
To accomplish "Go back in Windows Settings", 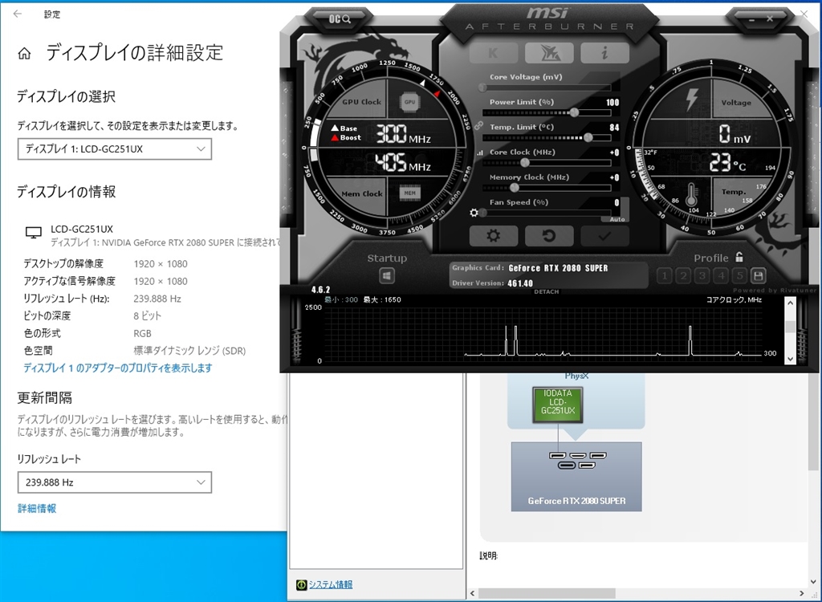I will pos(18,14).
